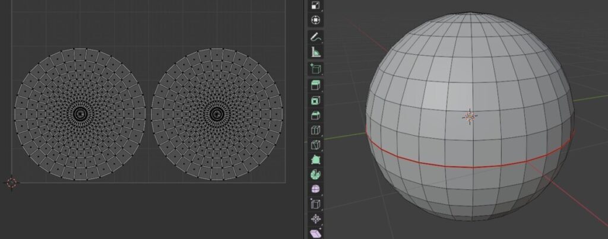Select the Spin tool

point(316,174)
